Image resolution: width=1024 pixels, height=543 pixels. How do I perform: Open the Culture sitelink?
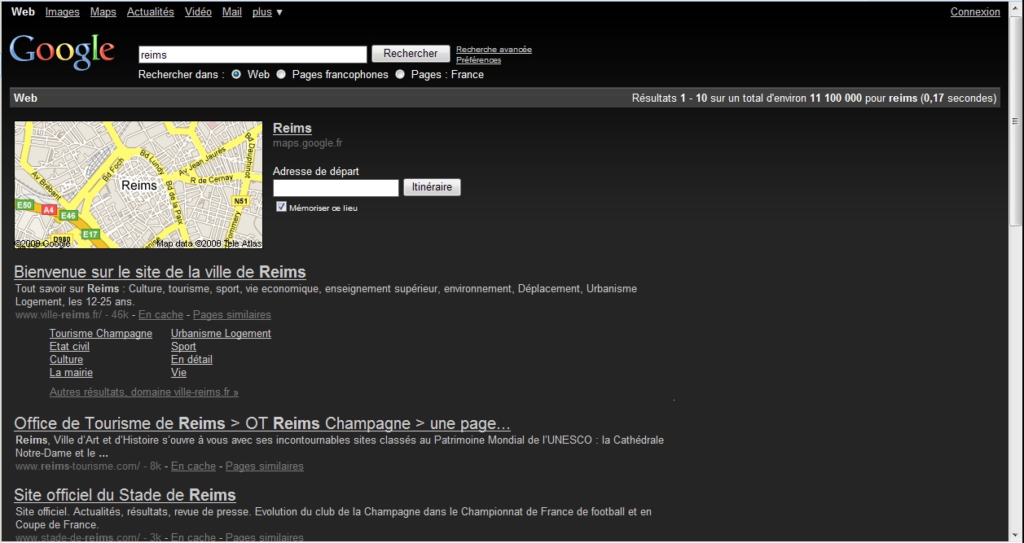(x=66, y=360)
